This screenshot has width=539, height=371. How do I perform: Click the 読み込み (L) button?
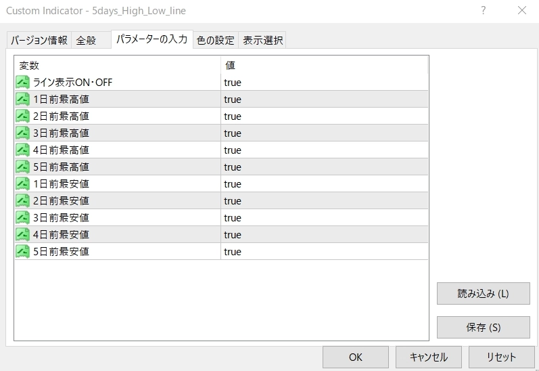pos(483,294)
